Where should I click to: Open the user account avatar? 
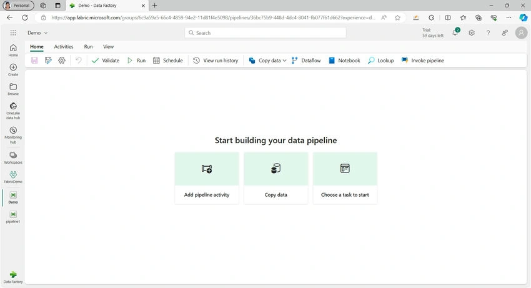(521, 33)
